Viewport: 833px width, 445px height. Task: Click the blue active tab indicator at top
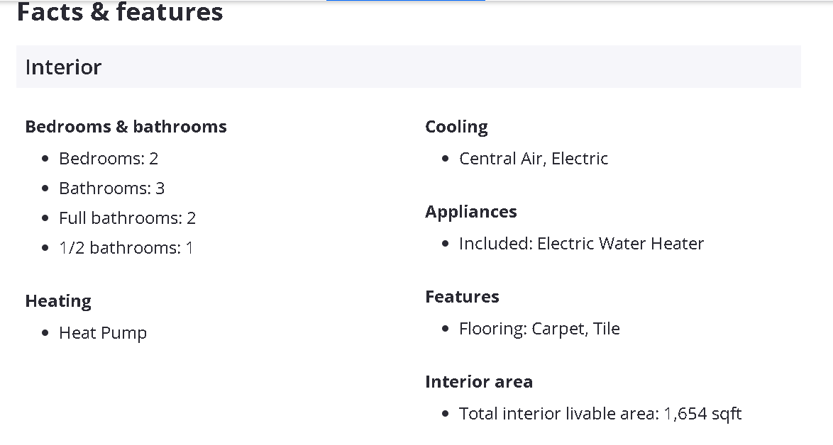click(405, 1)
